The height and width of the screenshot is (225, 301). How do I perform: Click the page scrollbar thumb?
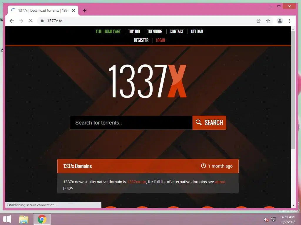[293, 90]
